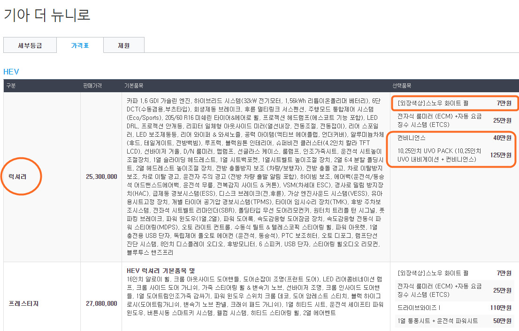Click the 드라이브와이즈 I option
Image resolution: width=519 pixels, height=331 pixels.
point(419,308)
